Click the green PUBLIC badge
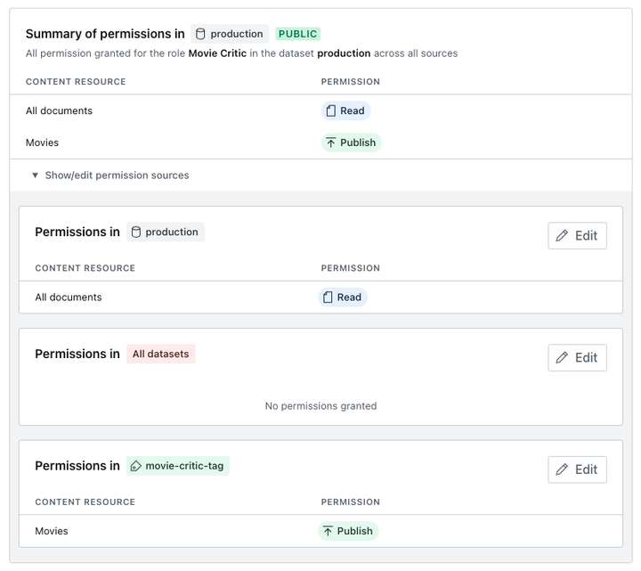Screen dimensions: 641x571 pos(297,34)
